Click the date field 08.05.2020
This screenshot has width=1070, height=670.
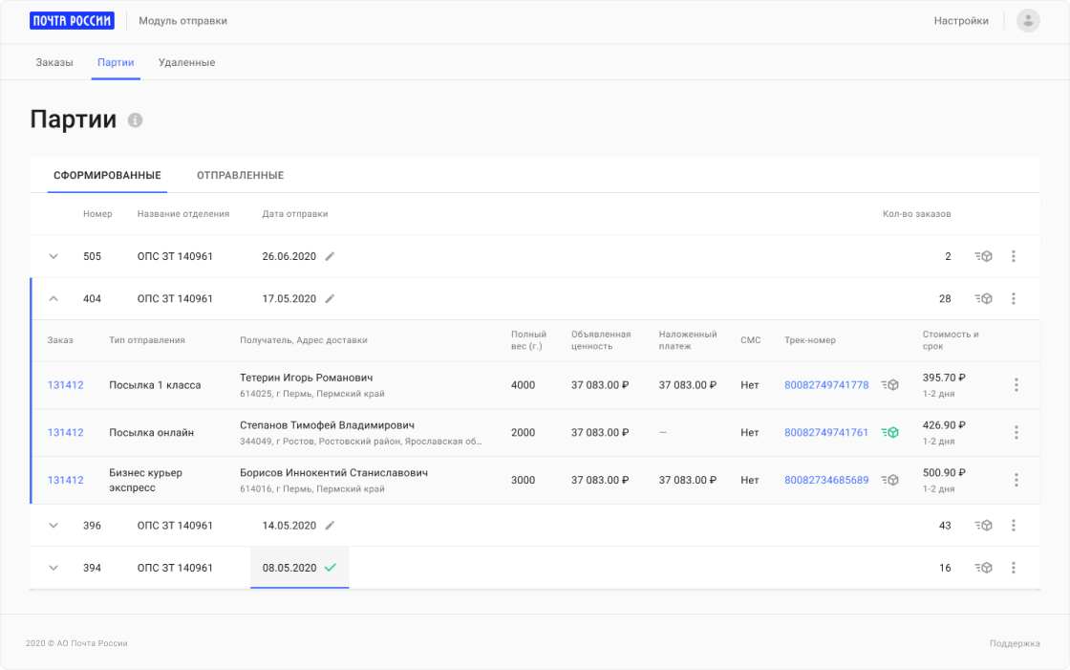(x=300, y=568)
